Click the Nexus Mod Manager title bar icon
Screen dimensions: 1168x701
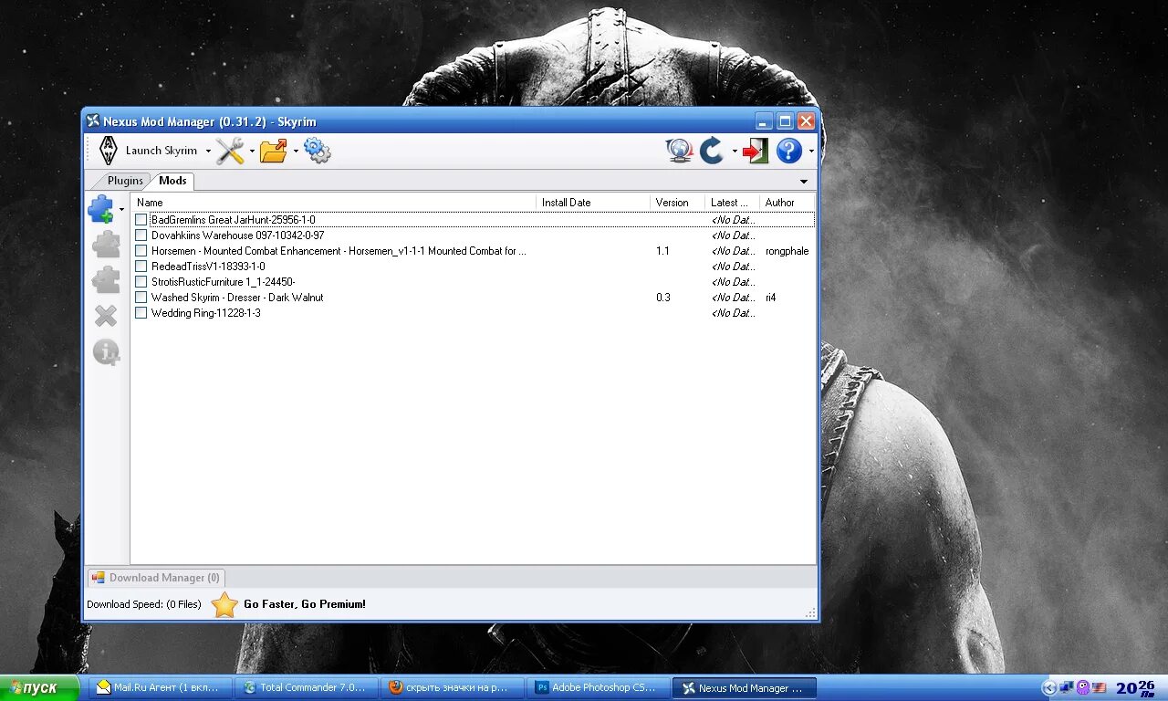(x=92, y=121)
